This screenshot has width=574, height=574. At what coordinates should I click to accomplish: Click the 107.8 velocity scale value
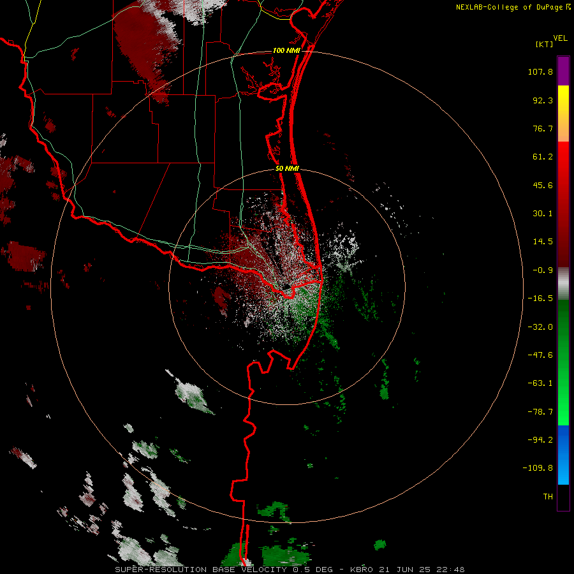point(540,71)
